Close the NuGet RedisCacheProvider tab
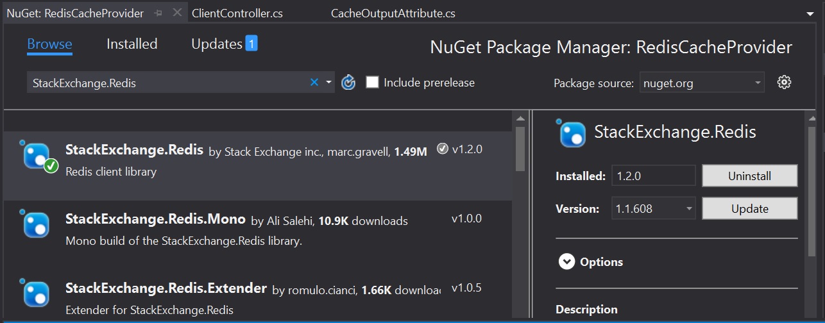The height and width of the screenshot is (323, 825). point(177,13)
